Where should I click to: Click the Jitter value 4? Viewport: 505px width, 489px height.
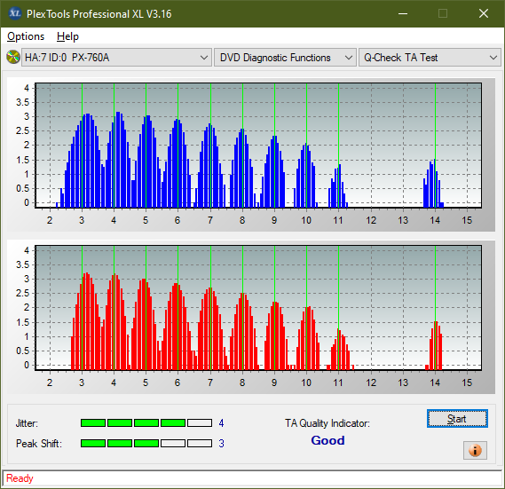coord(221,423)
